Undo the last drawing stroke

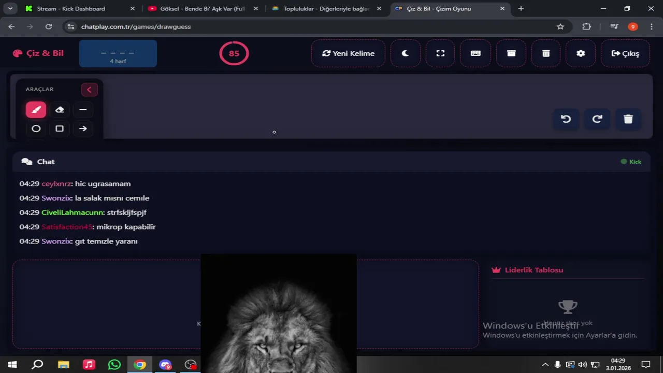coord(566,119)
